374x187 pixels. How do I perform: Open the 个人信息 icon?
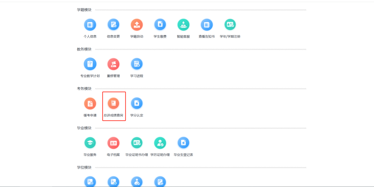click(90, 25)
